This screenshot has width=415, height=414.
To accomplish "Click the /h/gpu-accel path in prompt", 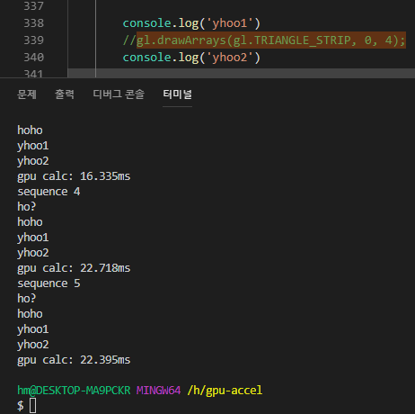I will click(x=225, y=391).
